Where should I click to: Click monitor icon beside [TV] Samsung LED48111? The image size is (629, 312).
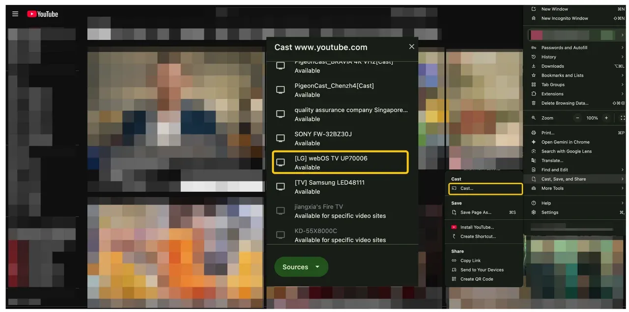point(281,187)
